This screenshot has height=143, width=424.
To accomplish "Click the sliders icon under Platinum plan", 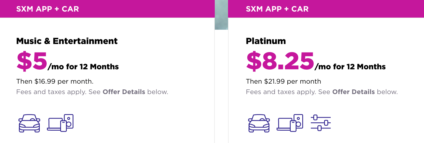I will [320, 123].
